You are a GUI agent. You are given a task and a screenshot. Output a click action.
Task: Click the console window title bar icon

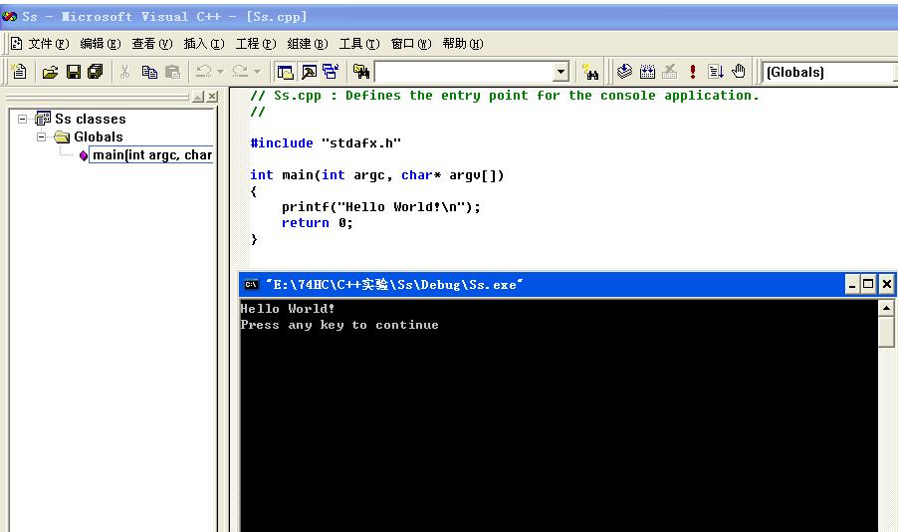(x=251, y=284)
